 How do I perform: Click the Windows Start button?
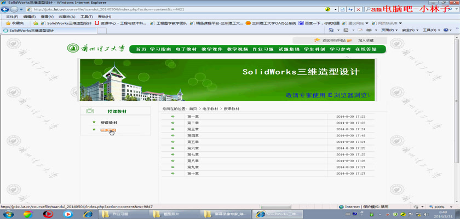9,214
